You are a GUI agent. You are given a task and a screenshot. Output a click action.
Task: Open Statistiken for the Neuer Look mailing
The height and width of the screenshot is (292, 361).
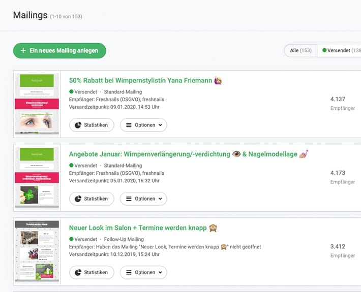pos(92,273)
